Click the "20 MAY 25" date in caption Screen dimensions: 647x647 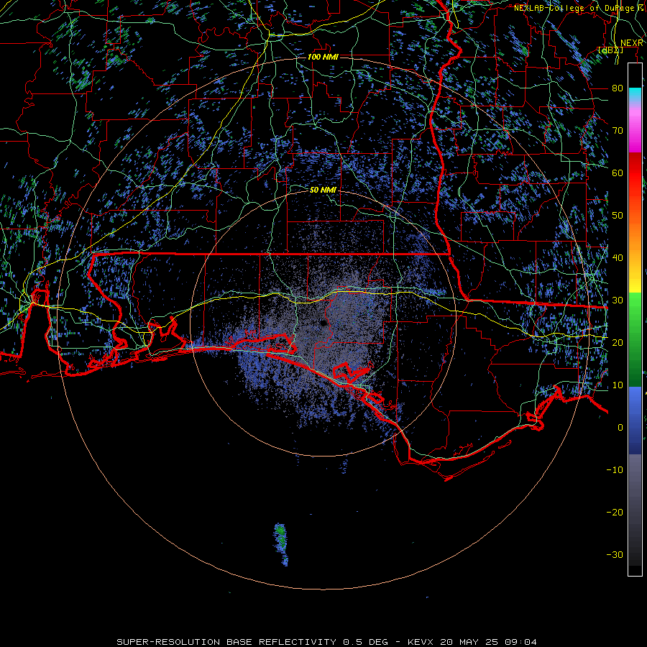tap(469, 642)
